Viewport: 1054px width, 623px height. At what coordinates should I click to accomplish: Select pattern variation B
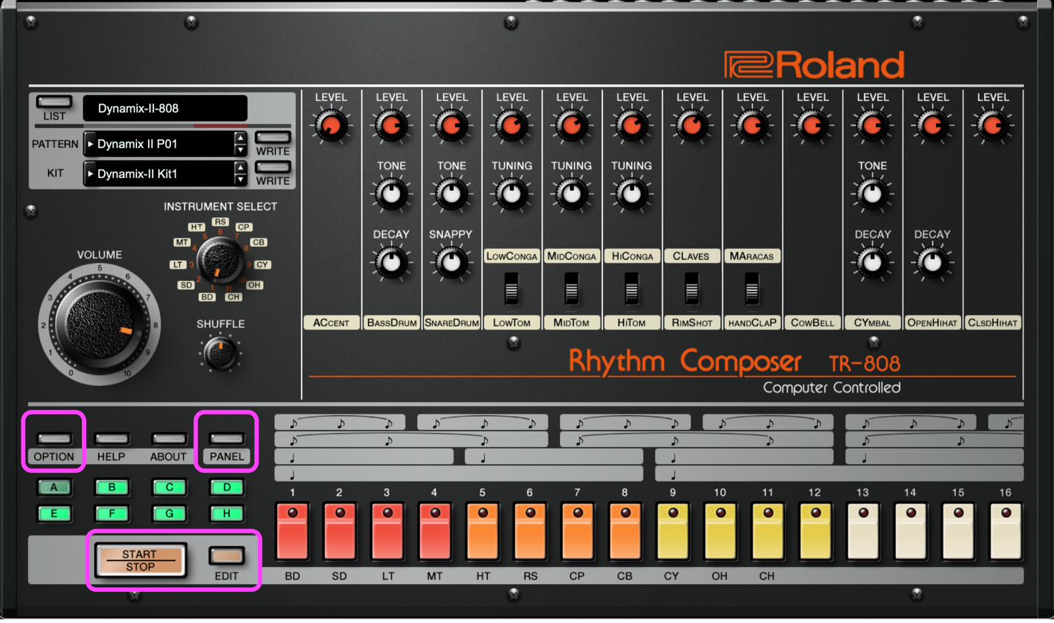111,488
